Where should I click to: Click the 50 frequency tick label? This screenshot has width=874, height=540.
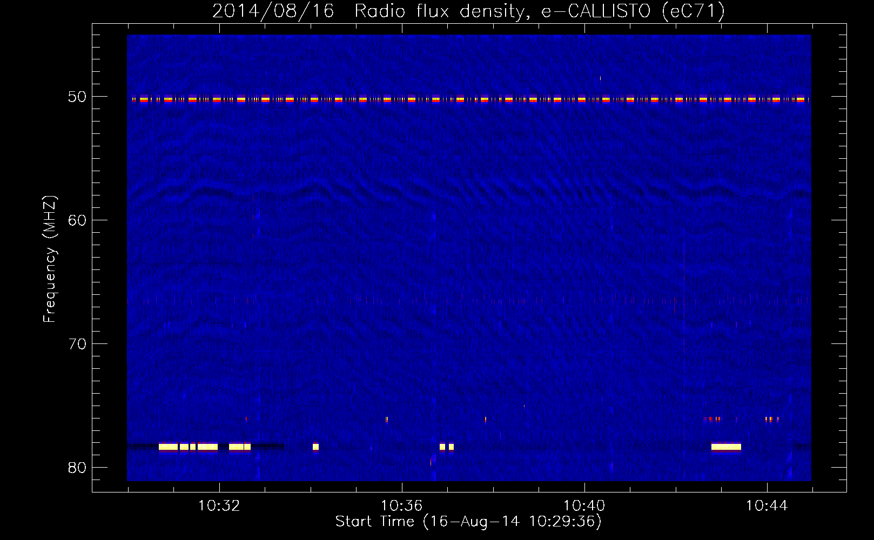(x=77, y=97)
